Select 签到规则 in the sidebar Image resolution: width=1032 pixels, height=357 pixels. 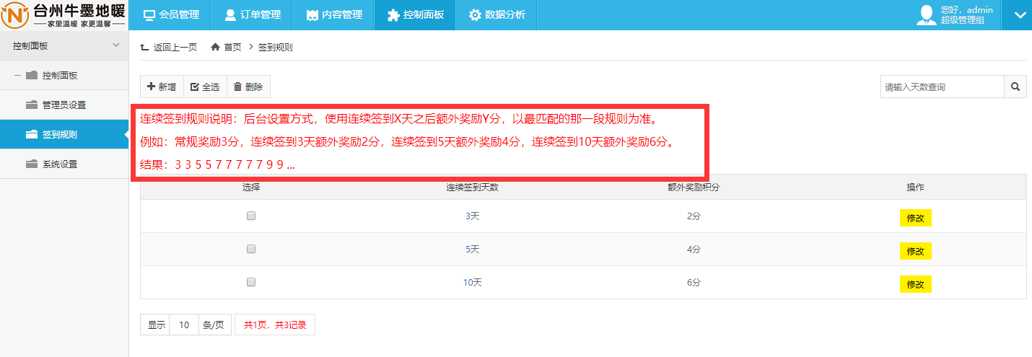(64, 135)
